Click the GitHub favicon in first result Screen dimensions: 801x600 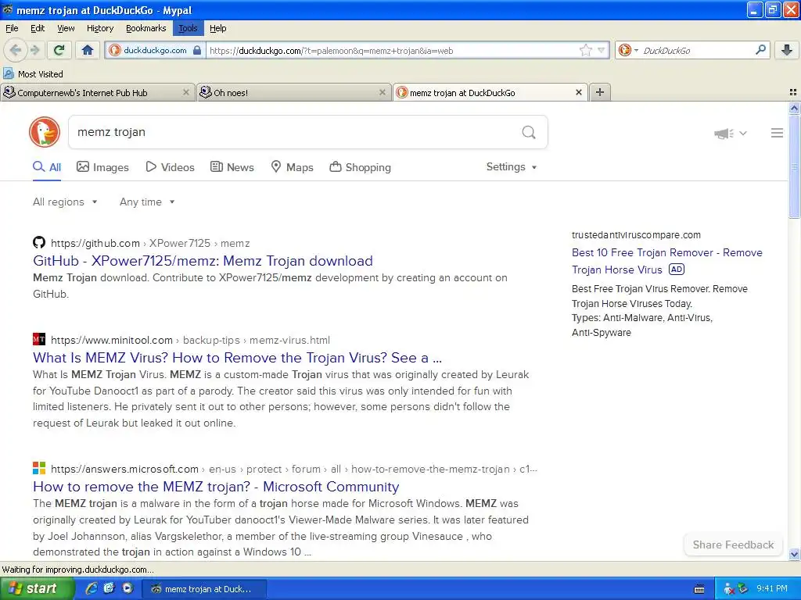click(x=39, y=242)
